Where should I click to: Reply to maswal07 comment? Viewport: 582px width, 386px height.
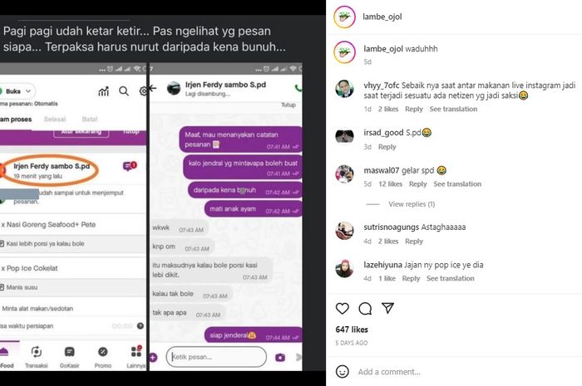click(418, 183)
